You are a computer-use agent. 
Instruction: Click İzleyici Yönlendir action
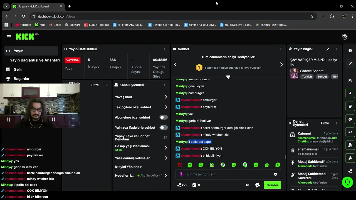coord(128,167)
